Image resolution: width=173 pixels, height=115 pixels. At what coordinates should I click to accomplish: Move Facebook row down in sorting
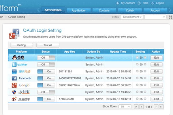click(x=145, y=78)
